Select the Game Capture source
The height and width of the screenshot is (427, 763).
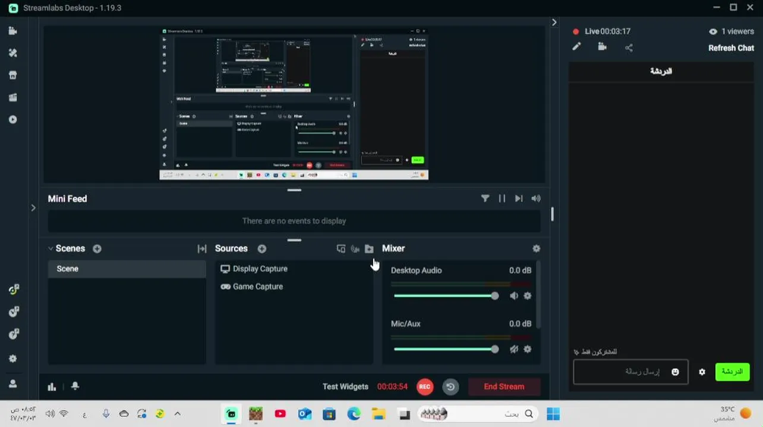click(294, 286)
